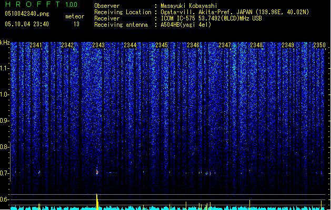Image resolution: width=331 pixels, height=210 pixels.
Task: Click the 0.9 kHz axis tick label
Action: tap(4, 121)
